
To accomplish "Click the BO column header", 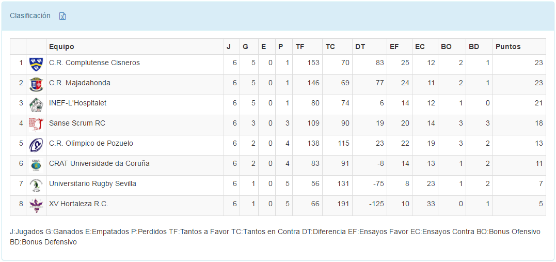I will (x=446, y=47).
